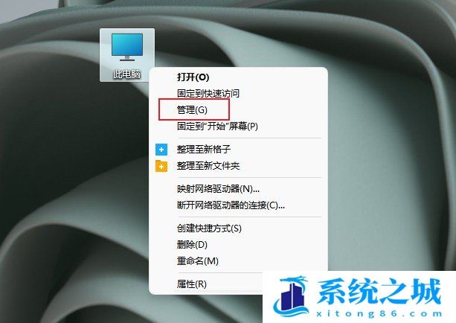This screenshot has width=456, height=323.
Task: Click the 系统之城 watermark title text
Action: 379,291
